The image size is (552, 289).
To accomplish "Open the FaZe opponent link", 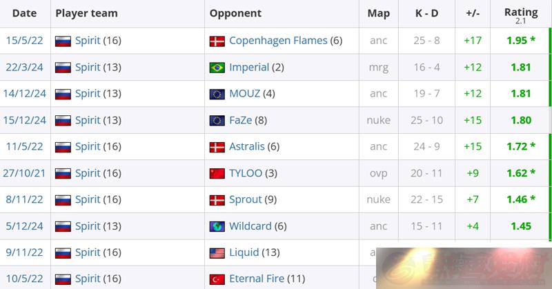I will 240,120.
